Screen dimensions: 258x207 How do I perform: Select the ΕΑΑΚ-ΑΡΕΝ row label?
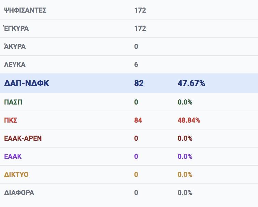coord(23,138)
